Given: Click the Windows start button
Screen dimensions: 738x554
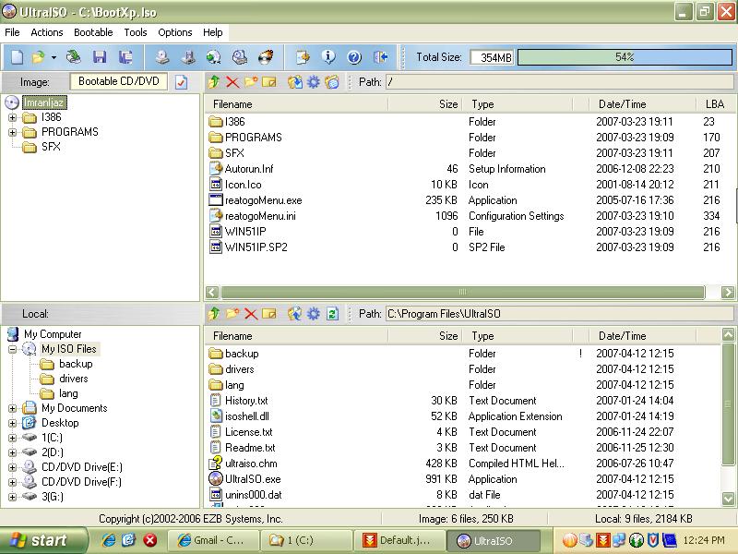Looking at the screenshot, I should 43,540.
